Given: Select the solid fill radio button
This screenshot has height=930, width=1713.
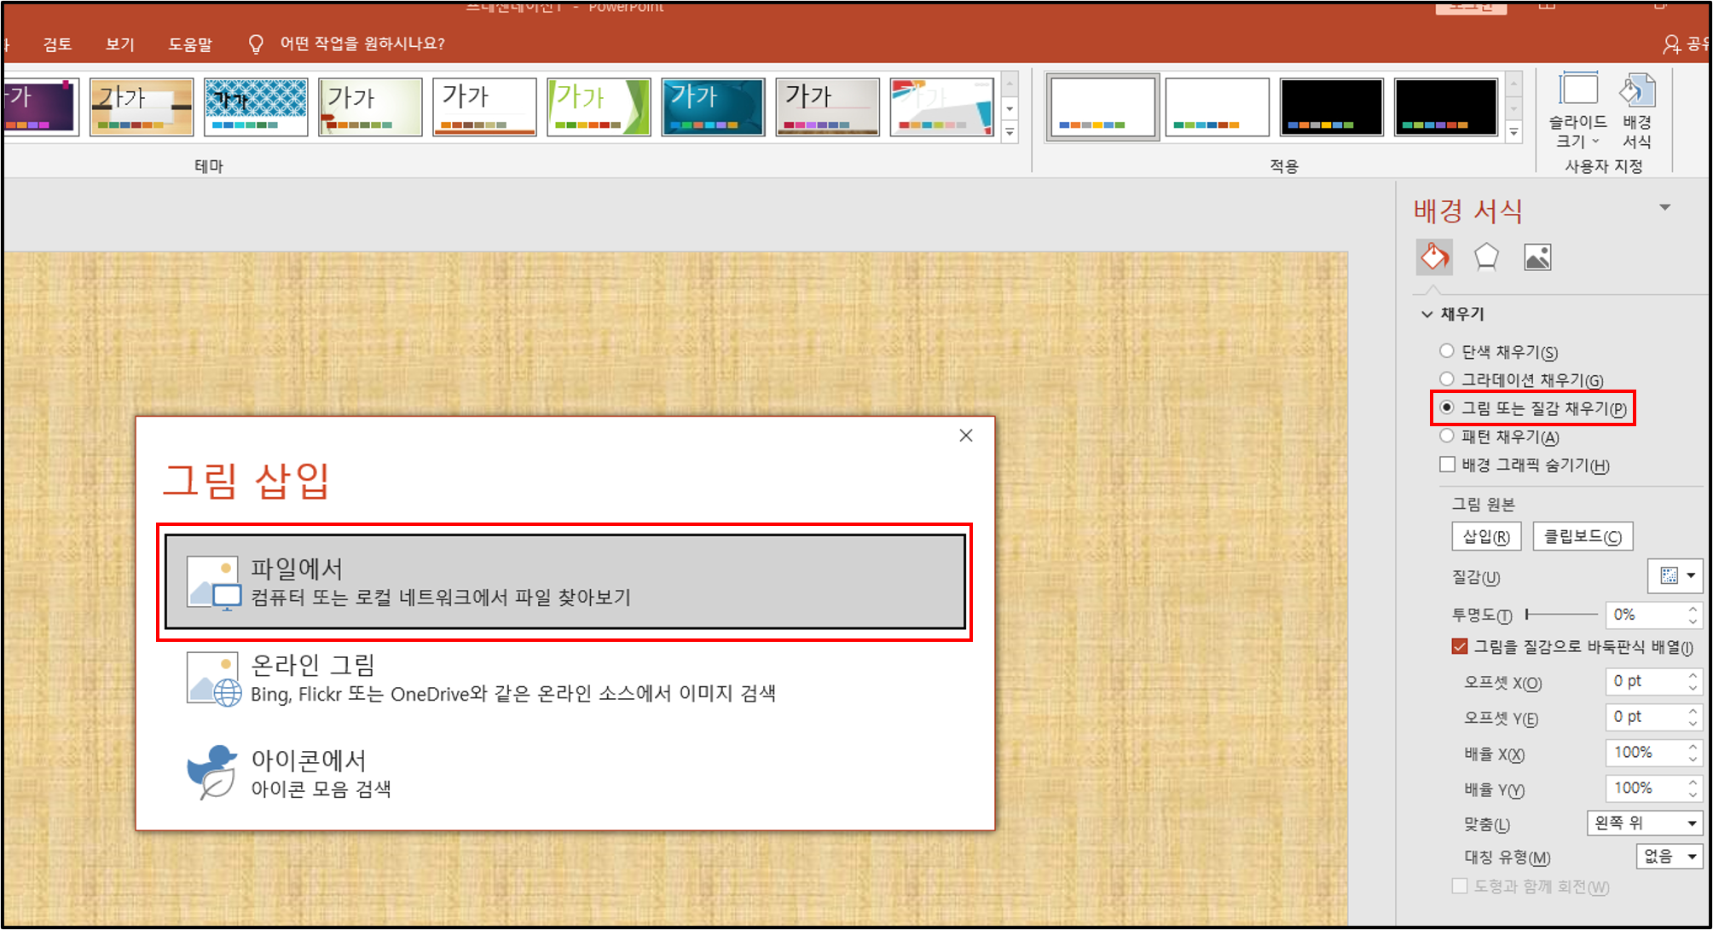Looking at the screenshot, I should click(x=1447, y=351).
